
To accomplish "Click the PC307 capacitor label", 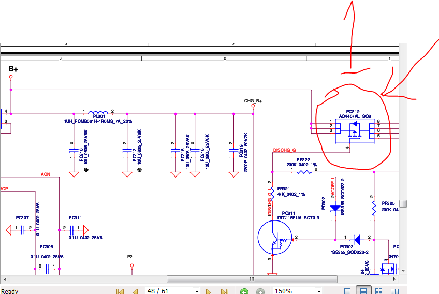I will (22, 218).
